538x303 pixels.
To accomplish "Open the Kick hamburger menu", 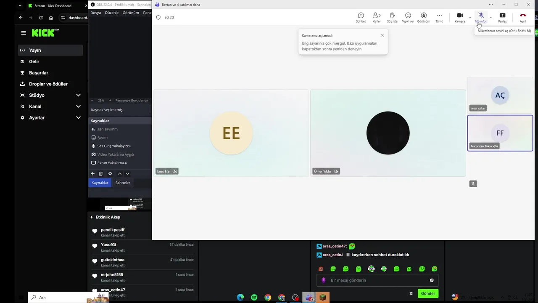I will (x=24, y=33).
